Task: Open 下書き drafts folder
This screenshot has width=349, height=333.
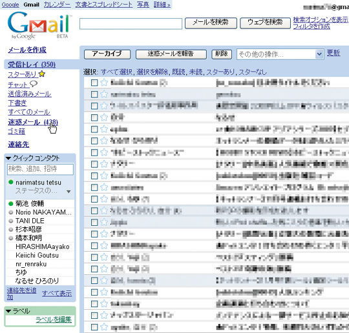Action: pyautogui.click(x=17, y=103)
